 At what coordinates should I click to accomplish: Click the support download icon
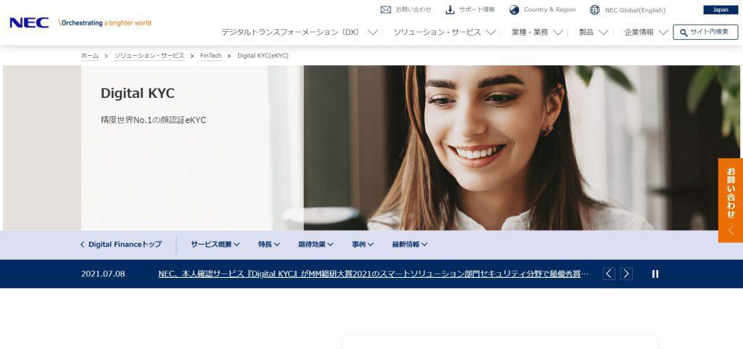450,9
